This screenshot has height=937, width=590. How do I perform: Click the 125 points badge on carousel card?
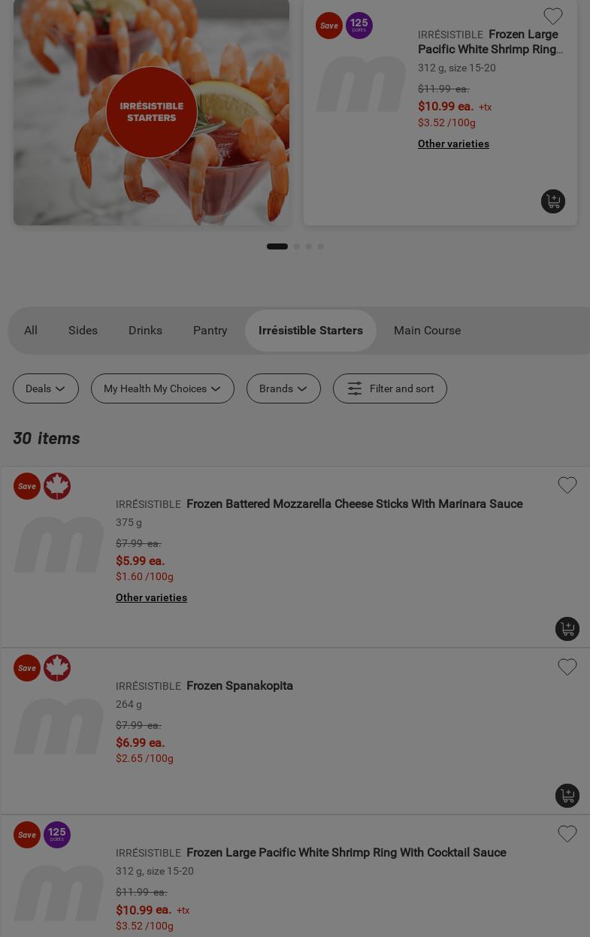tap(359, 26)
